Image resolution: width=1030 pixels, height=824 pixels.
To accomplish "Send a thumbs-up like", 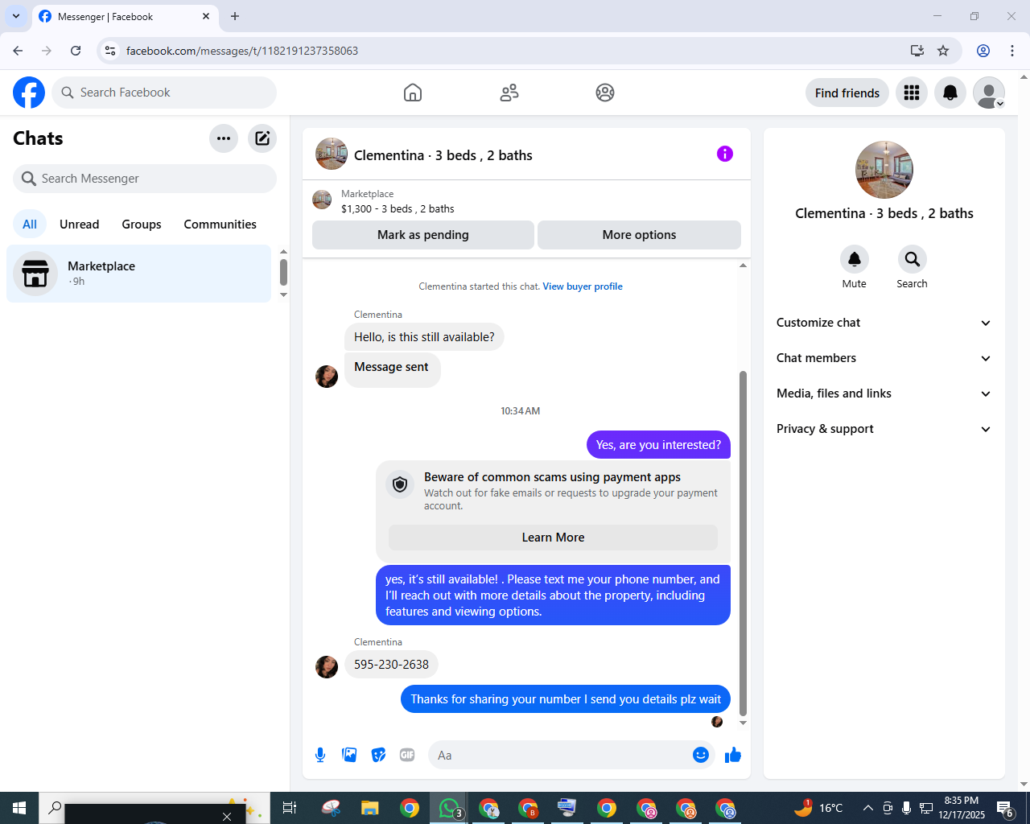I will [733, 755].
